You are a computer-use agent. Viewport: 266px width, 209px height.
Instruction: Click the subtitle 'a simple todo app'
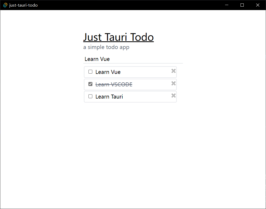pyautogui.click(x=106, y=47)
